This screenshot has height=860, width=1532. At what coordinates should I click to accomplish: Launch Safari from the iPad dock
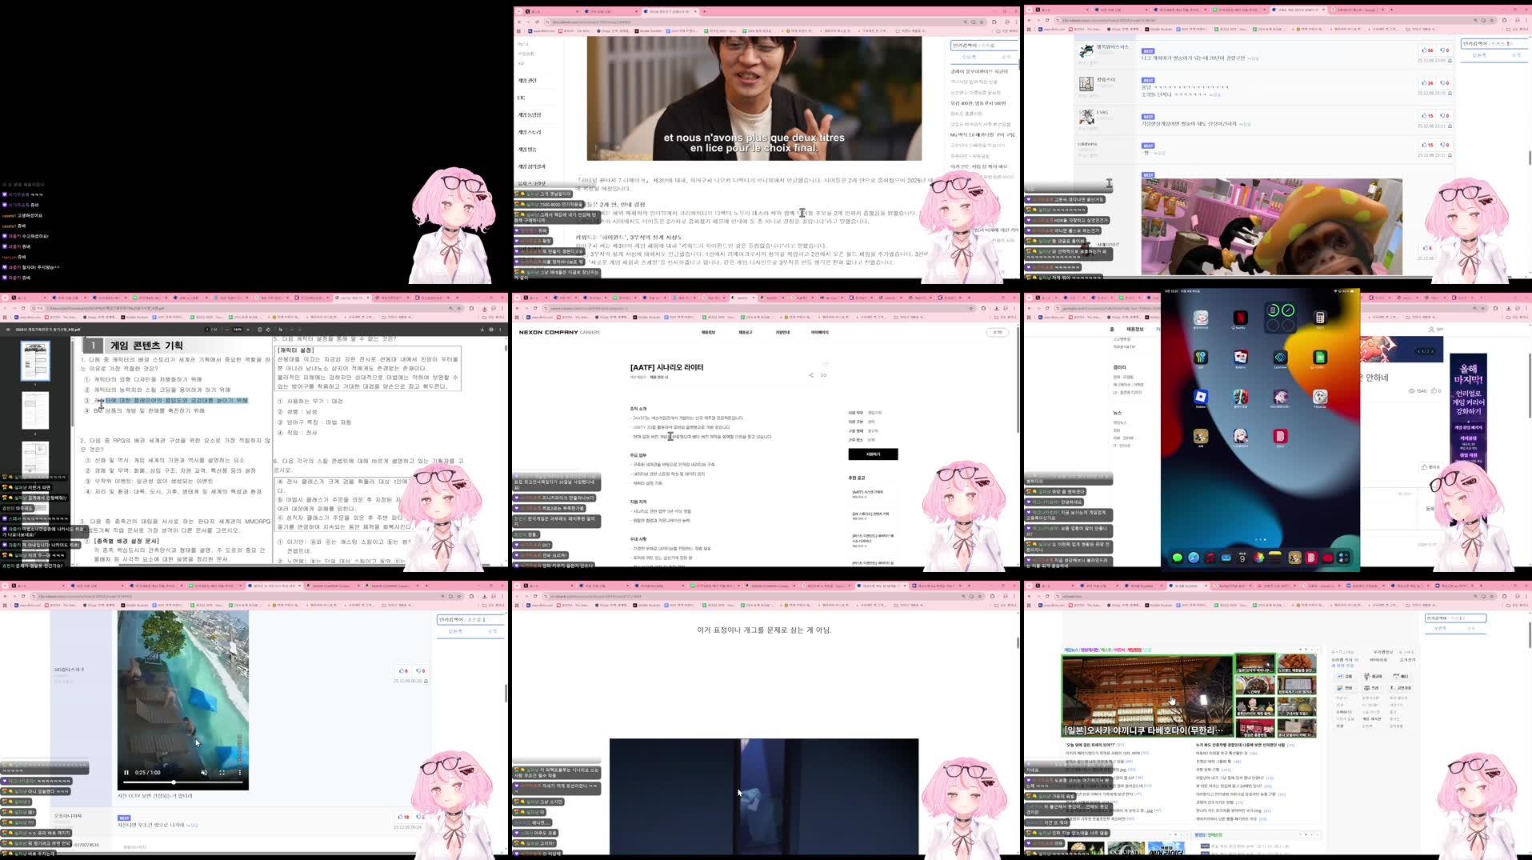pyautogui.click(x=1193, y=557)
